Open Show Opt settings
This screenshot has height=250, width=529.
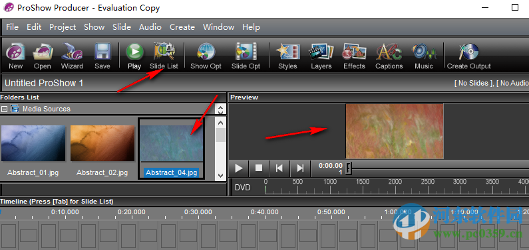(206, 56)
